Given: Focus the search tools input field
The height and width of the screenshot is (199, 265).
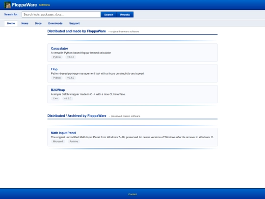Looking at the screenshot, I should click(61, 15).
